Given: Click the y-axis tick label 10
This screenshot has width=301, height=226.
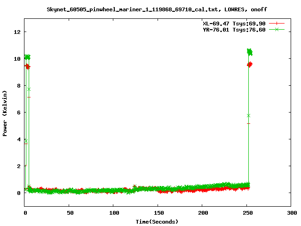Looking at the screenshot, I should 17,59.
